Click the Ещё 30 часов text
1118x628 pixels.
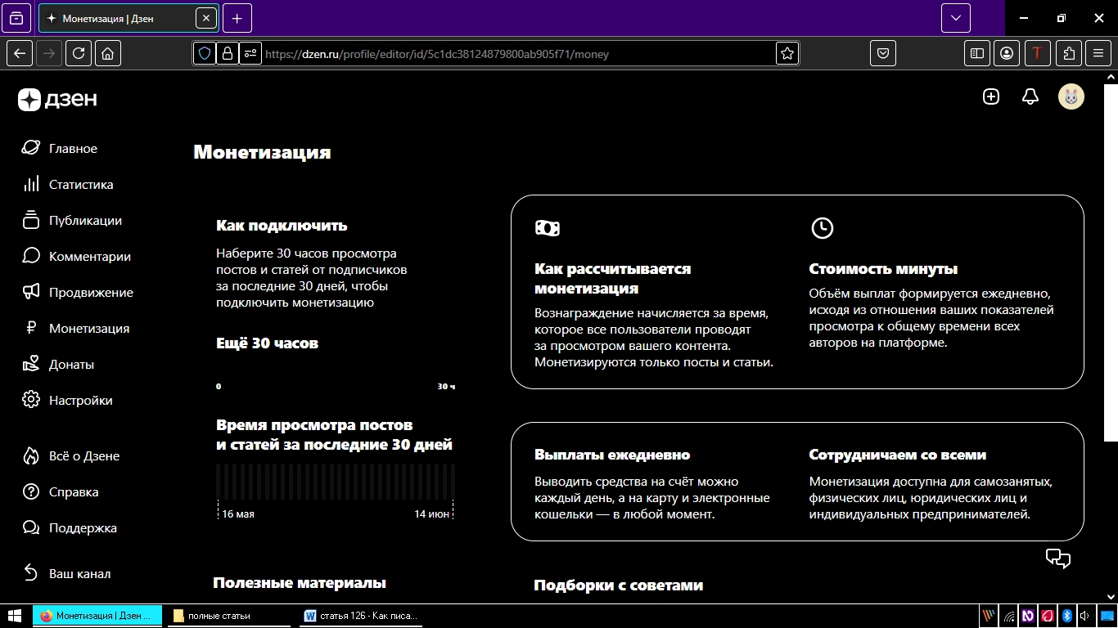point(267,343)
